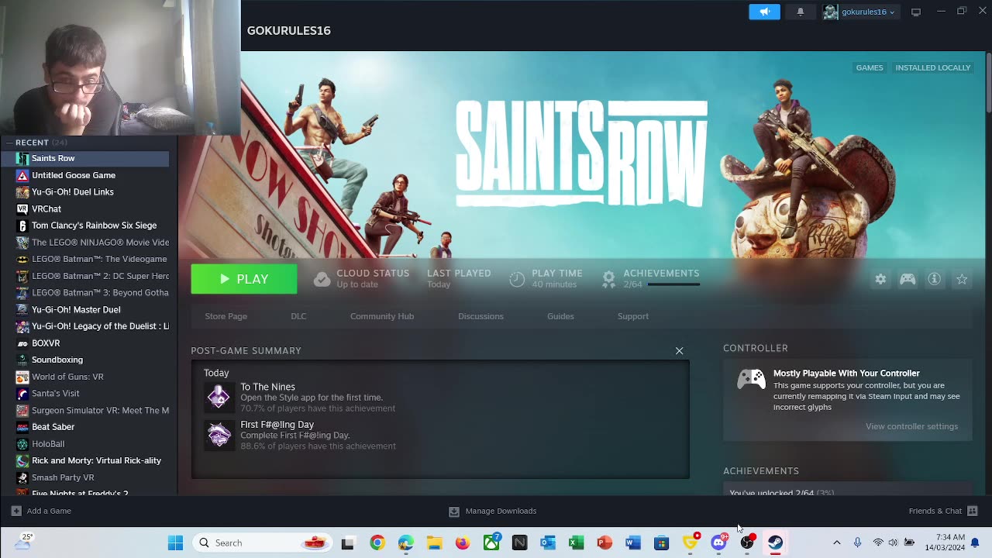Open the Community Hub tab
This screenshot has width=992, height=558.
pos(382,316)
